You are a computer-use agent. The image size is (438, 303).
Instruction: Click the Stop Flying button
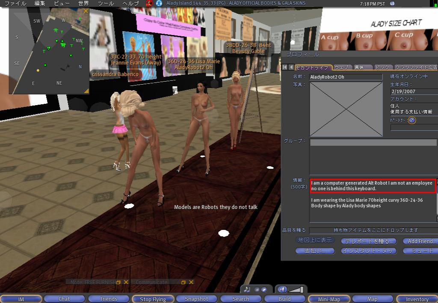click(x=153, y=299)
